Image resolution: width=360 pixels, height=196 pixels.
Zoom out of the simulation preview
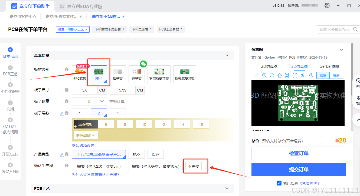click(272, 75)
